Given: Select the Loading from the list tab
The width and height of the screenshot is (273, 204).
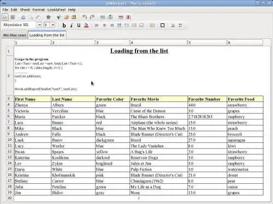Looking at the screenshot, I should coord(47,35).
